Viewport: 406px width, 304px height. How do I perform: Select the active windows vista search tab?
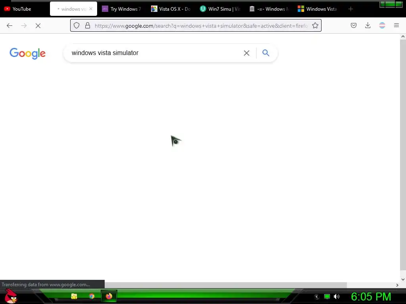click(73, 9)
